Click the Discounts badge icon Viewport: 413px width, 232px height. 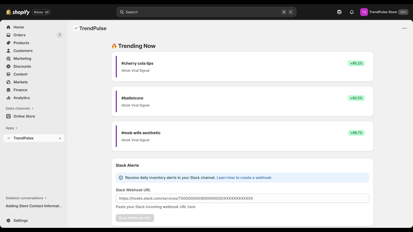[8, 66]
